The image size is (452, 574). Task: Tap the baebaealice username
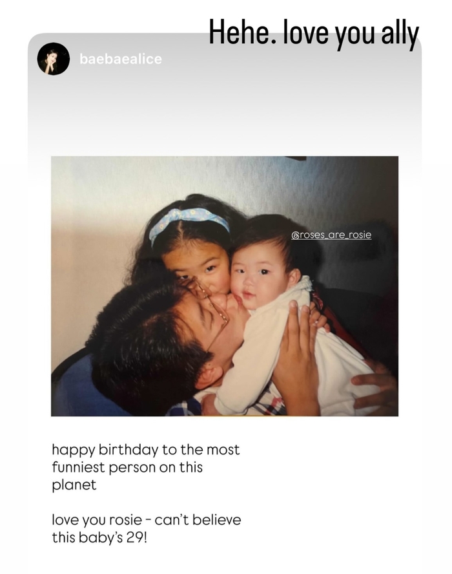(120, 59)
